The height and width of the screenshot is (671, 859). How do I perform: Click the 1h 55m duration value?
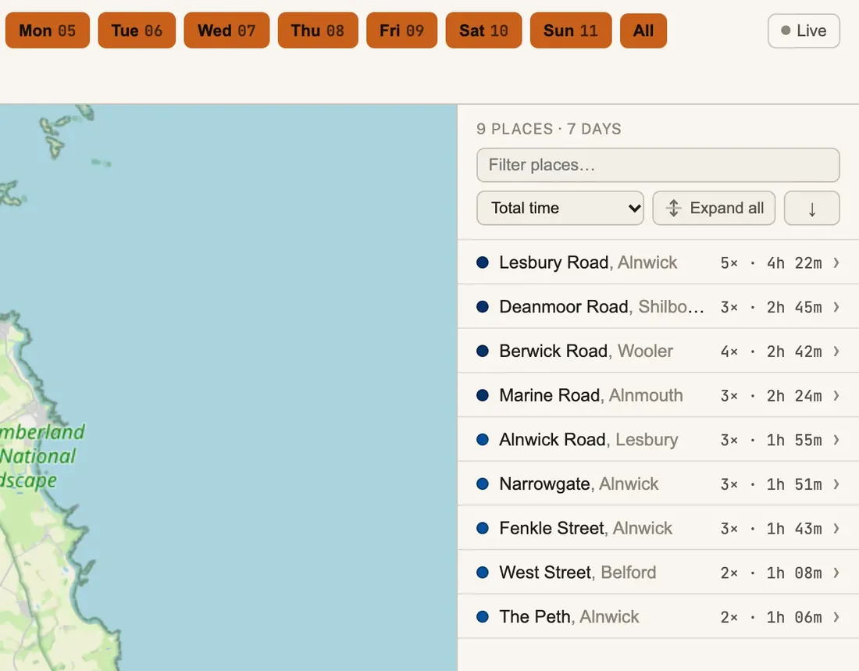794,441
